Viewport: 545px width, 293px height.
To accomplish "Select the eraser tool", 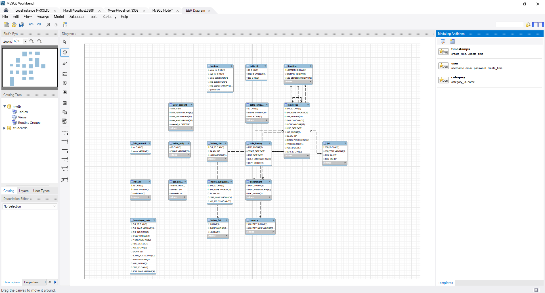I will [x=65, y=63].
